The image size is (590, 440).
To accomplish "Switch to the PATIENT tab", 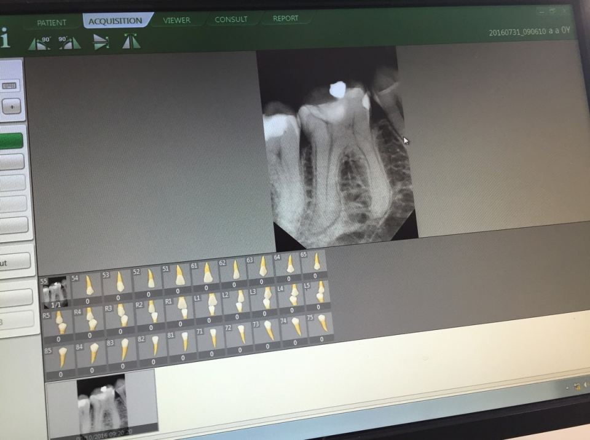I will (x=52, y=23).
